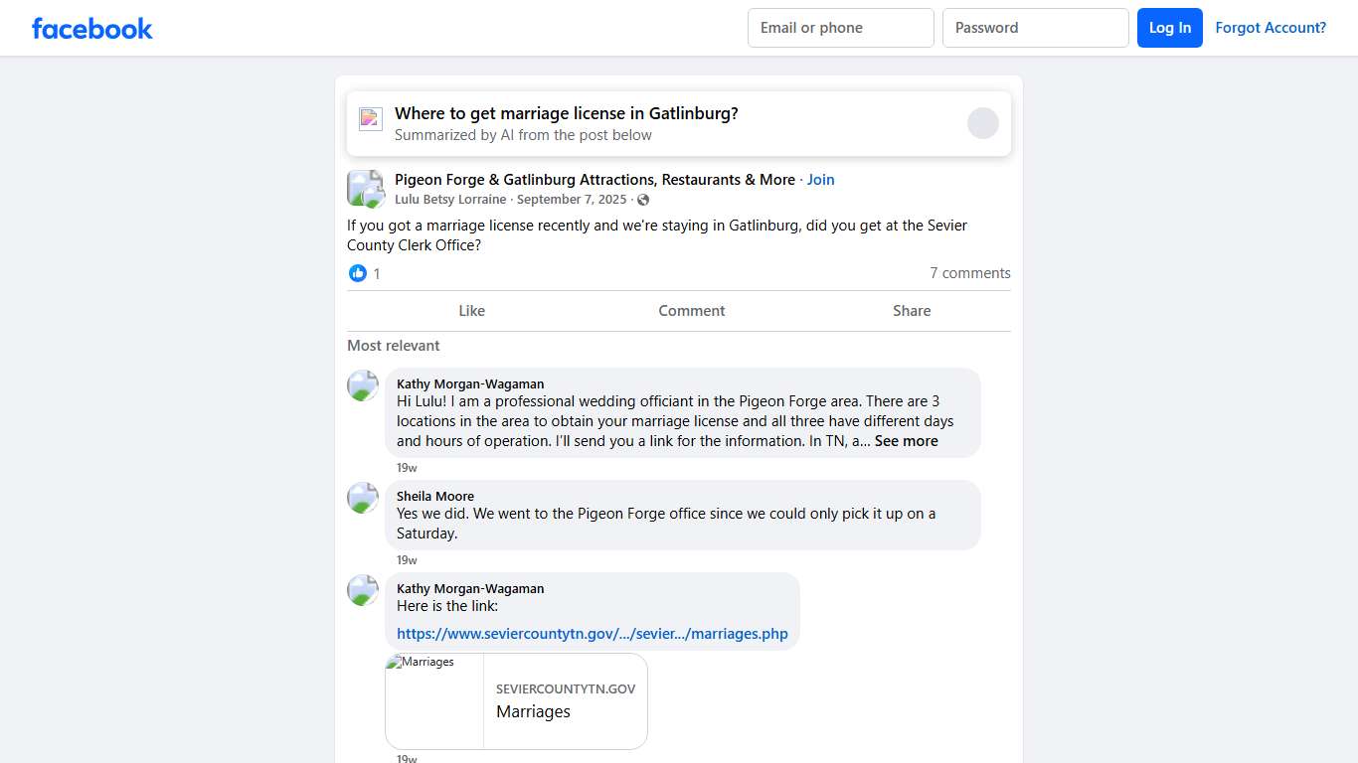Click the Facebook logo
The width and height of the screenshot is (1358, 763).
pos(92,29)
